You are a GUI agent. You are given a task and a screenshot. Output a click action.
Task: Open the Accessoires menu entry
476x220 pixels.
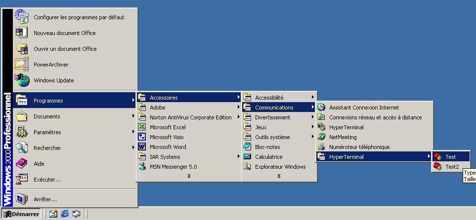(189, 98)
